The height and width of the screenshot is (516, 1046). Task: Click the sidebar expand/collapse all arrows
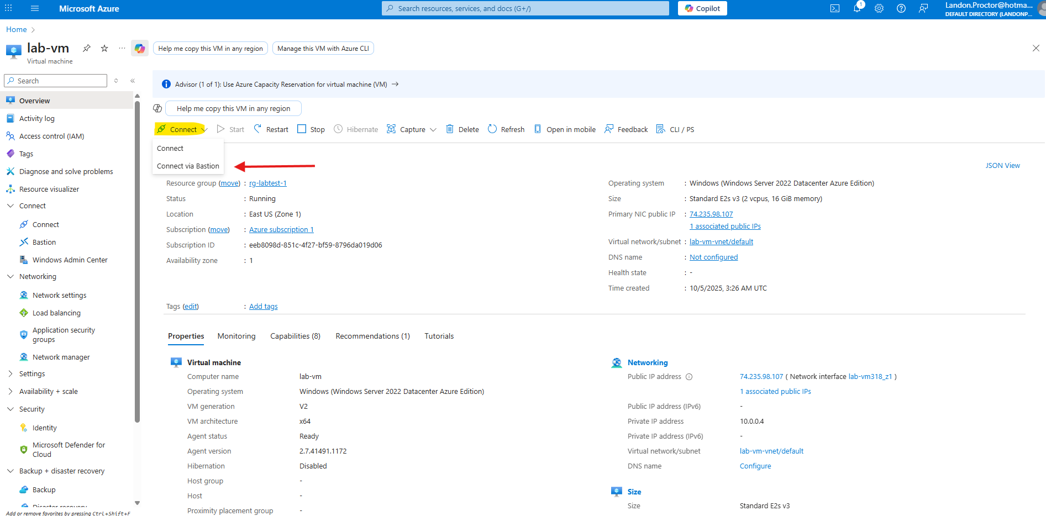pyautogui.click(x=116, y=81)
